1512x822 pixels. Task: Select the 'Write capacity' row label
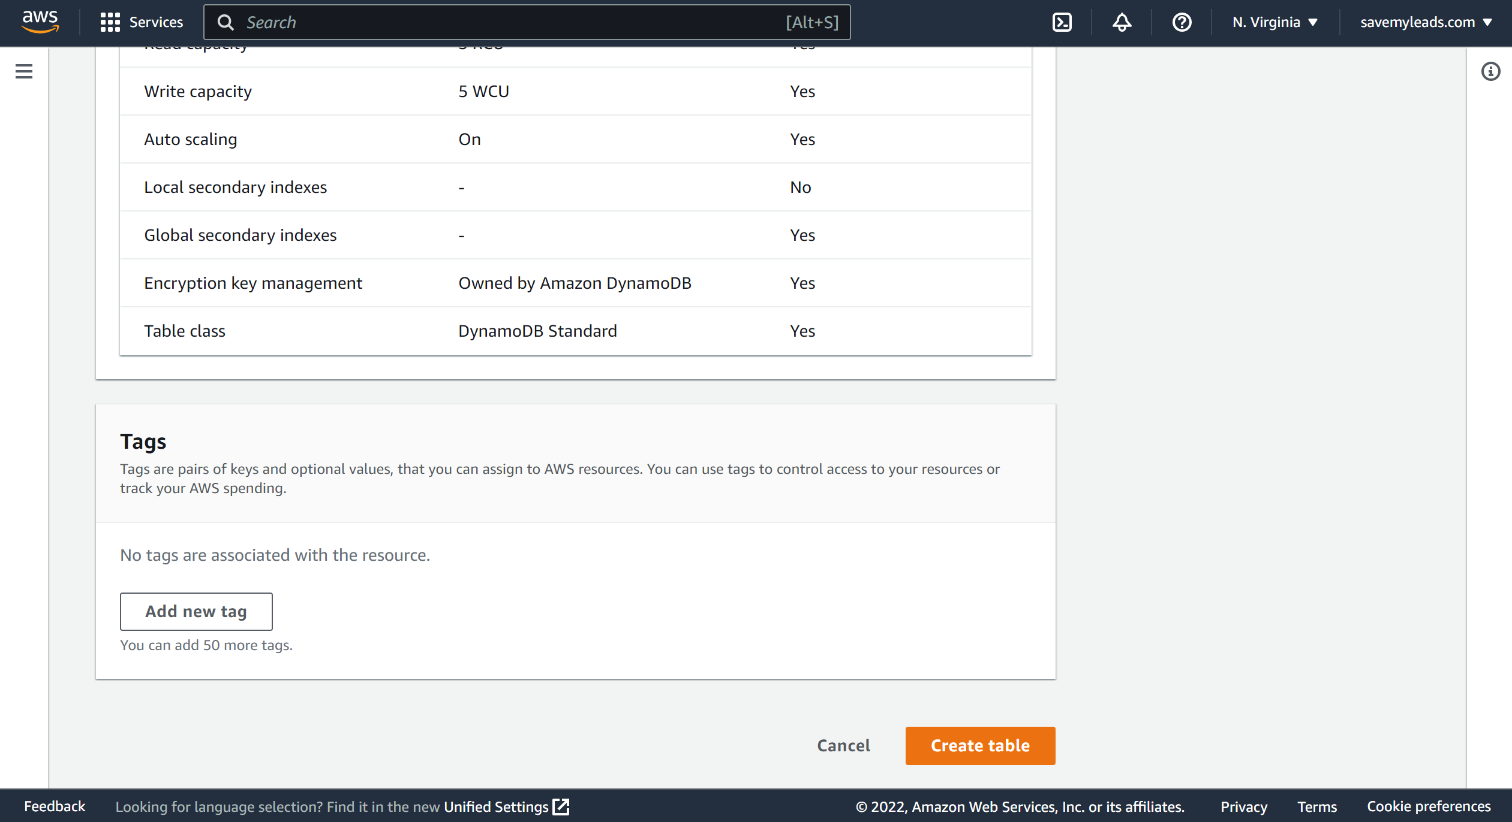pyautogui.click(x=198, y=91)
